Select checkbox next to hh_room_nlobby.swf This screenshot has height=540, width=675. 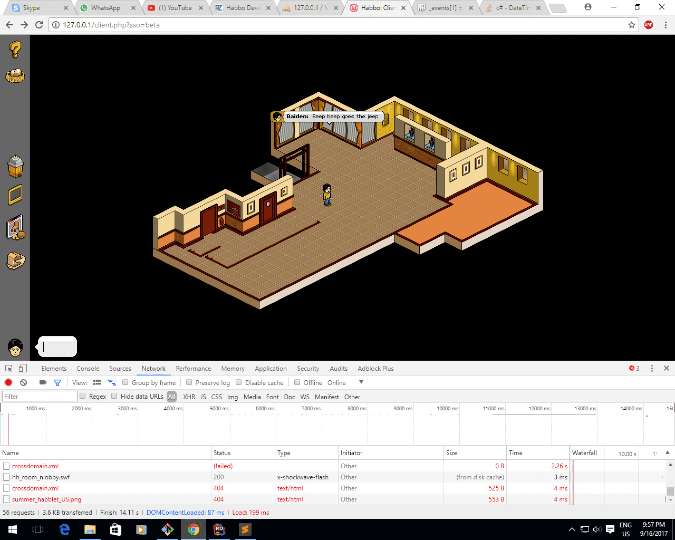[x=6, y=477]
